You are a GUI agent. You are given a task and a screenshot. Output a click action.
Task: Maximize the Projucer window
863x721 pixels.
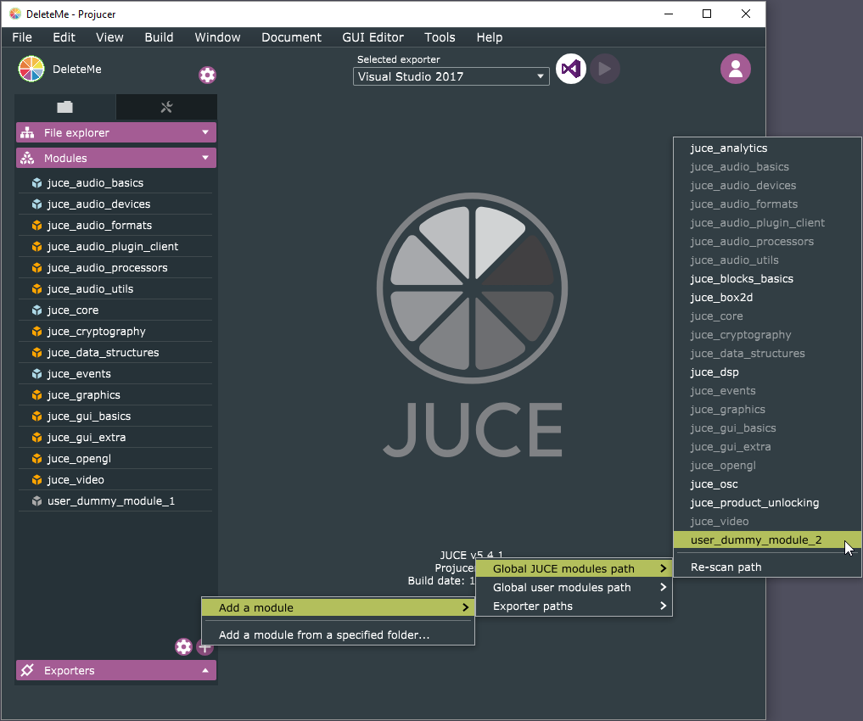pos(707,14)
